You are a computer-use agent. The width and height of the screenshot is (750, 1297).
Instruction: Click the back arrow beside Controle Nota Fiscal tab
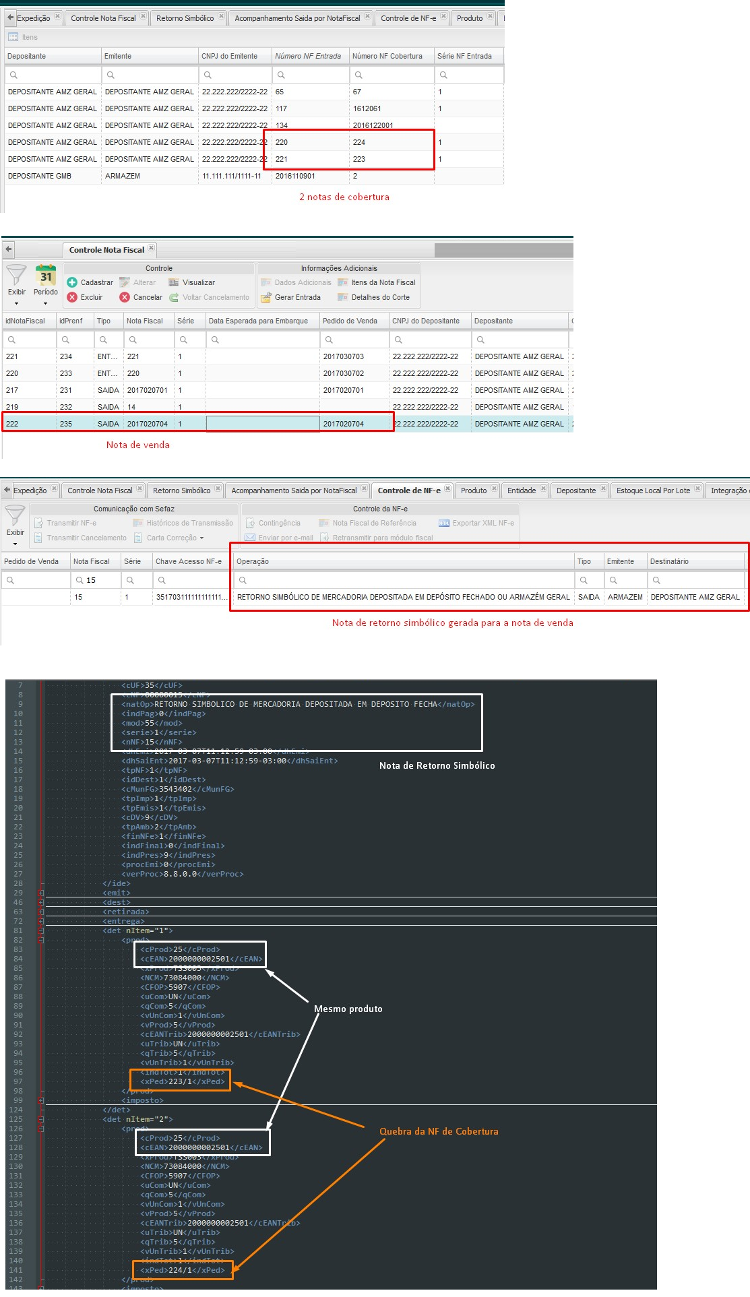tap(8, 249)
